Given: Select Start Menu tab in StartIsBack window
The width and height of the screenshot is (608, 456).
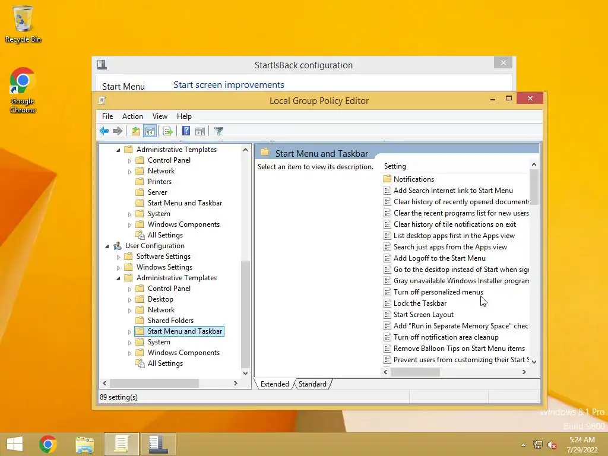Looking at the screenshot, I should (x=123, y=86).
